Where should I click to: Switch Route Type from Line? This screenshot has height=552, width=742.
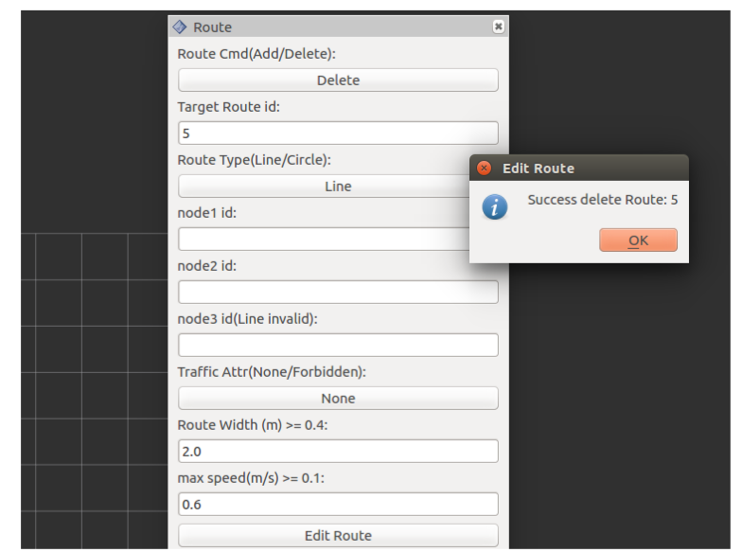click(x=322, y=187)
